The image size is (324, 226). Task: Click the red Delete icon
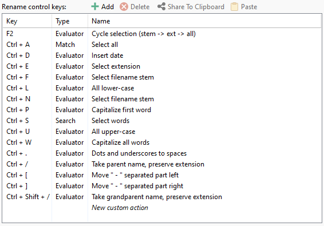click(124, 7)
